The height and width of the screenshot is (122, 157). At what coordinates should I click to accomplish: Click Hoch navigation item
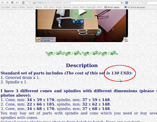(82, 7)
